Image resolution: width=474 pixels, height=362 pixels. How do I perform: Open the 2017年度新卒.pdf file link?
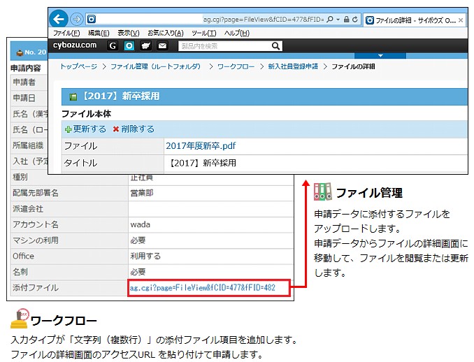tap(201, 146)
